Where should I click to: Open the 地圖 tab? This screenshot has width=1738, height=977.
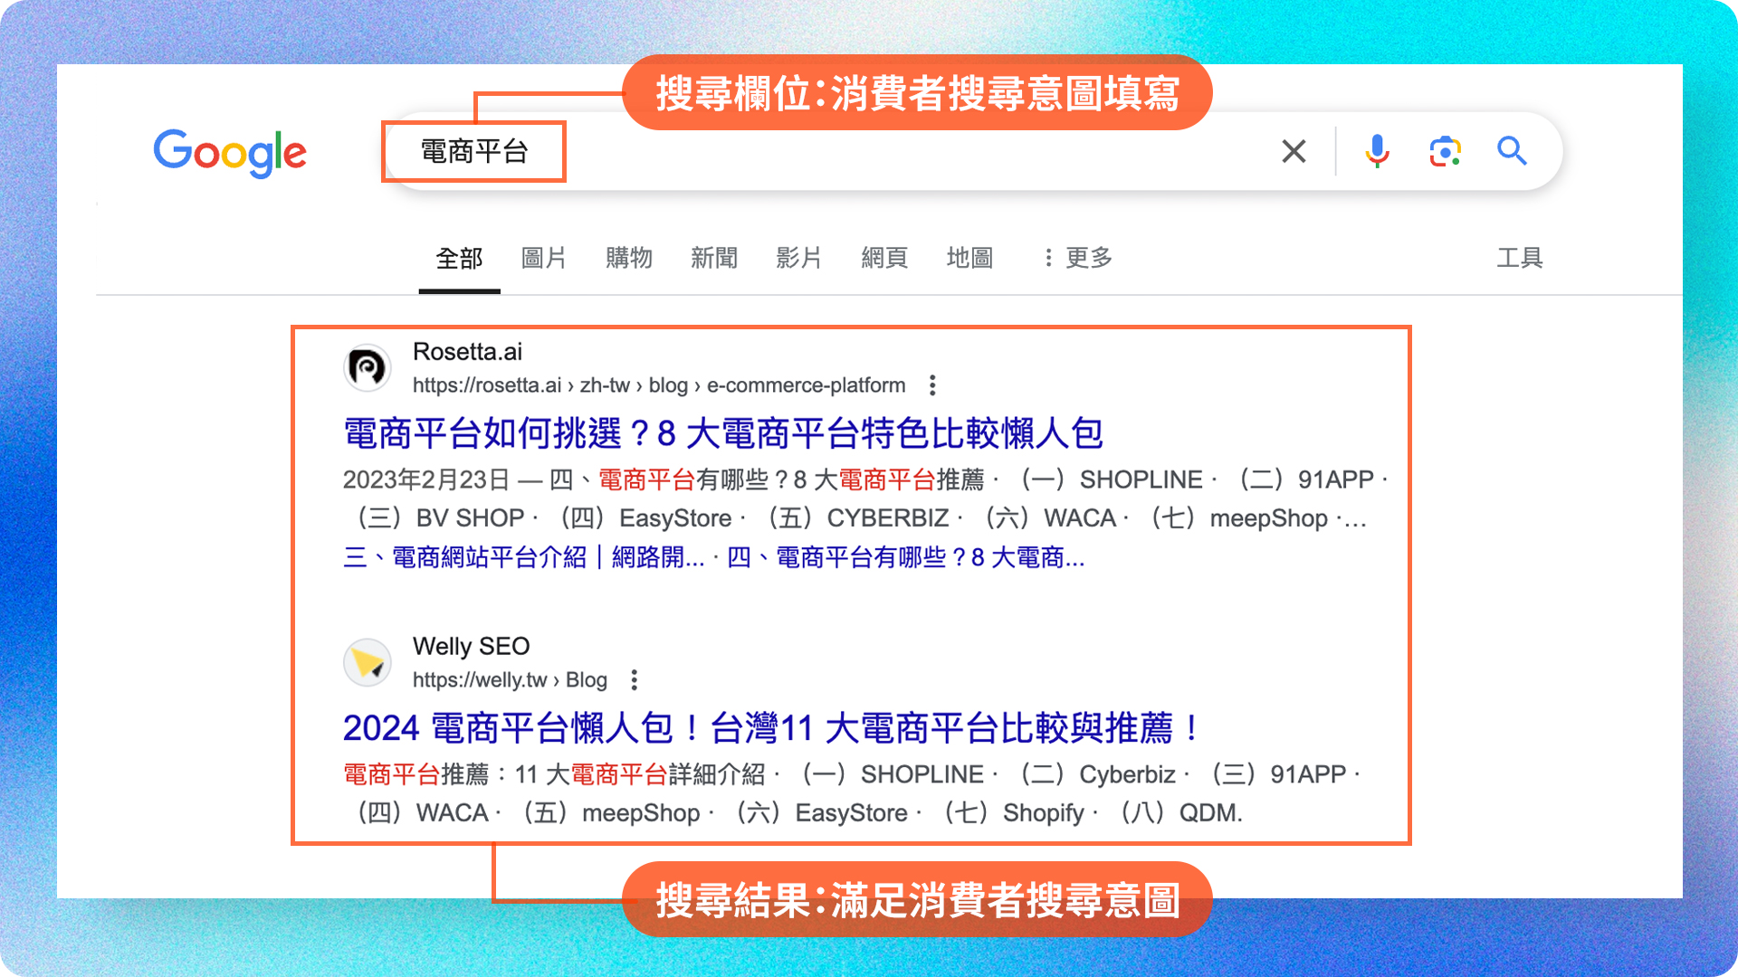pos(969,258)
